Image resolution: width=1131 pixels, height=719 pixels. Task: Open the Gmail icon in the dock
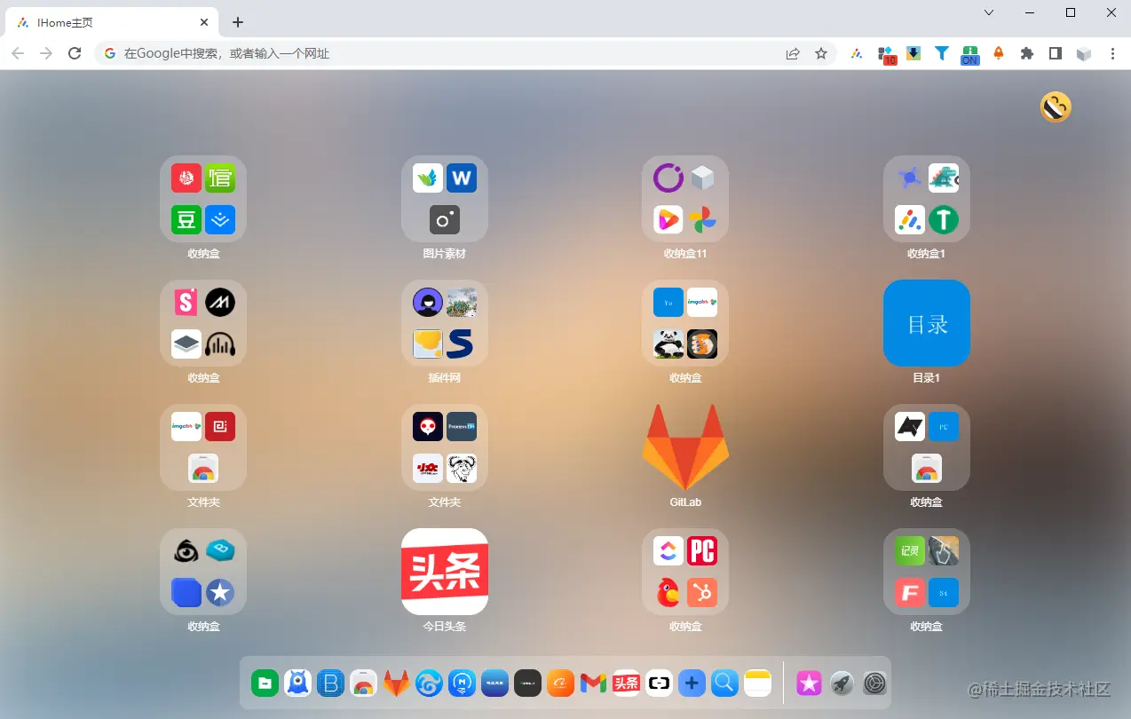pyautogui.click(x=593, y=683)
